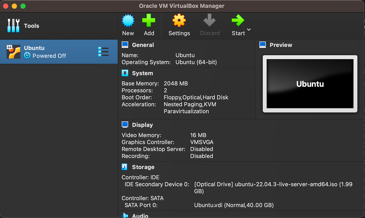Click the VMSVGA graphics controller value
This screenshot has height=218, width=365.
click(202, 142)
